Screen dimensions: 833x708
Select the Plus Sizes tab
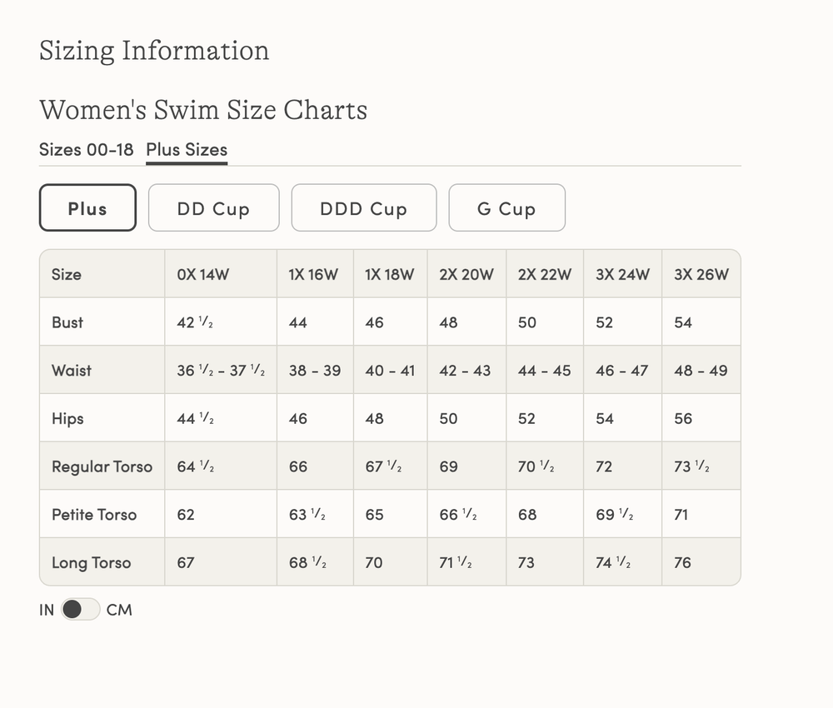coord(187,150)
